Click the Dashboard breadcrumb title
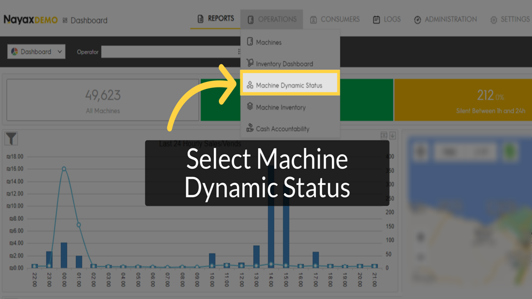 [x=89, y=20]
